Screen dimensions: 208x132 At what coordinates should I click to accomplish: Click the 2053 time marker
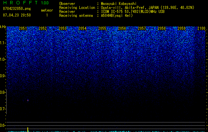coord(62,28)
